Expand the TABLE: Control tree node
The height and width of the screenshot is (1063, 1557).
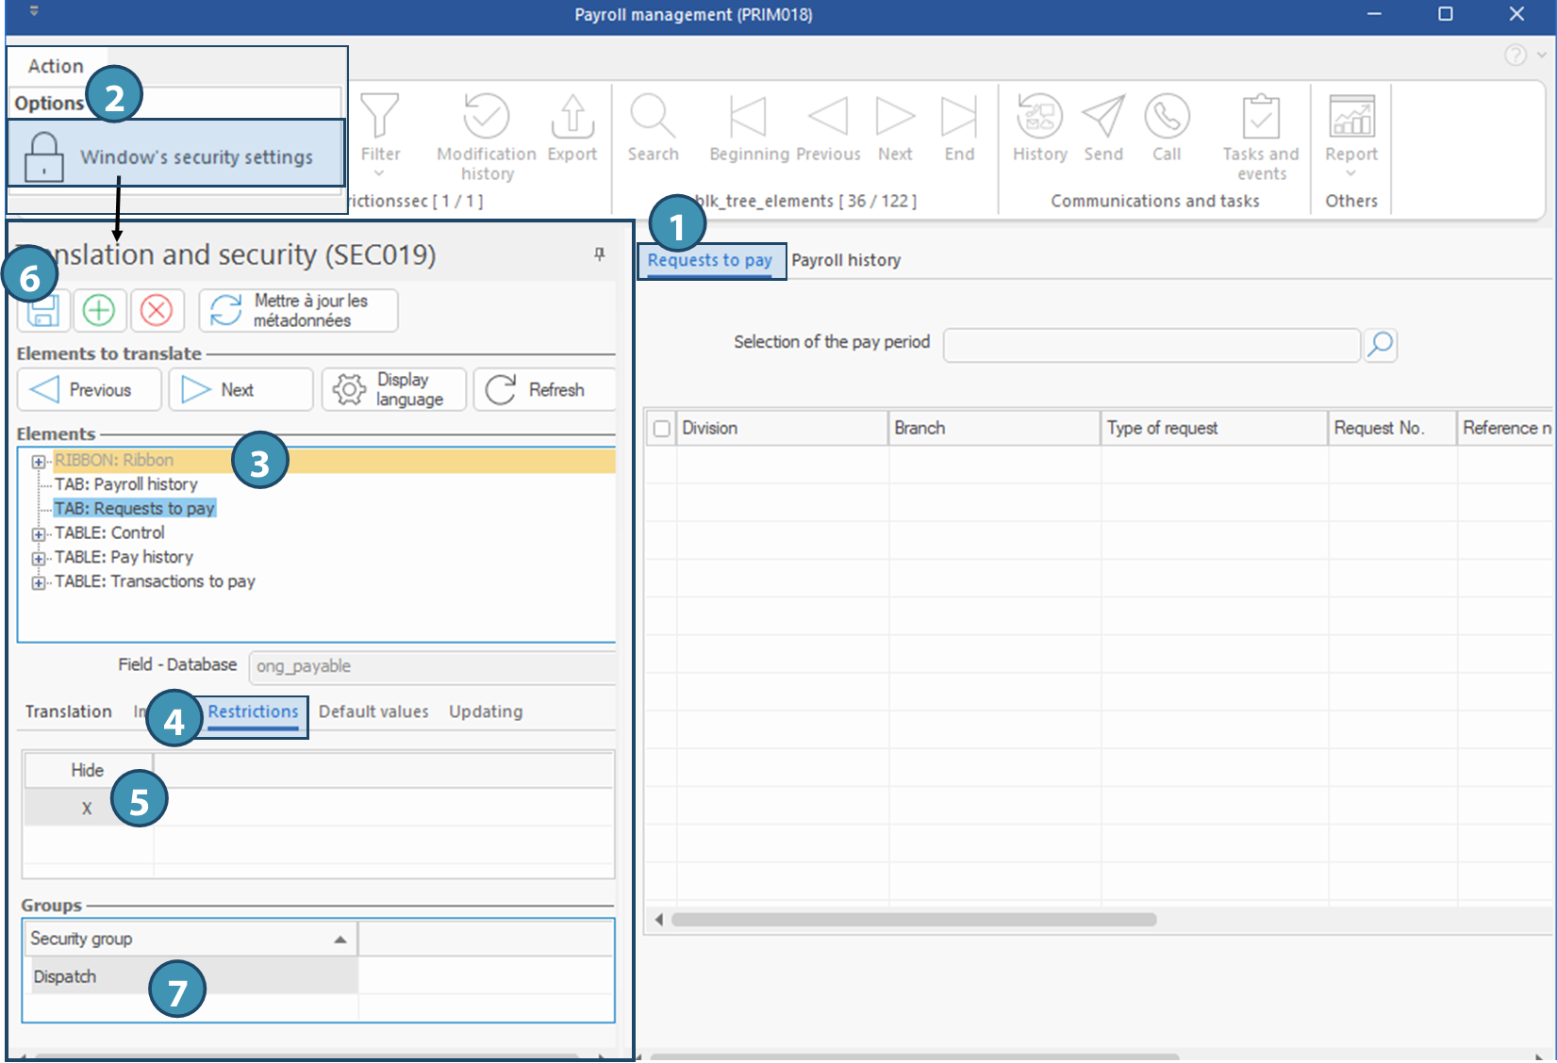tap(39, 534)
